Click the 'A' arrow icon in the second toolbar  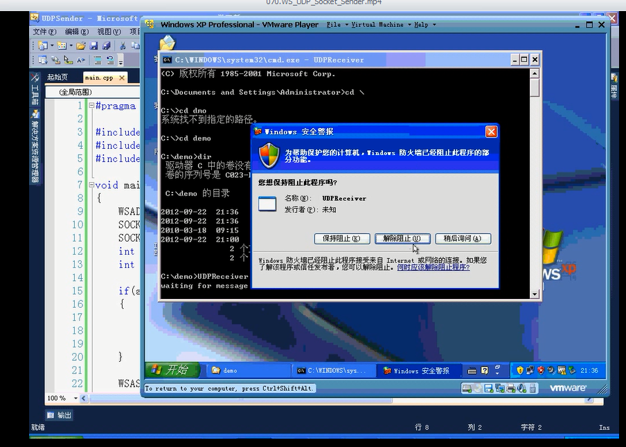[80, 60]
